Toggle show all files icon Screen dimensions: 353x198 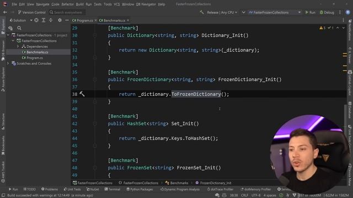[x=10, y=28]
